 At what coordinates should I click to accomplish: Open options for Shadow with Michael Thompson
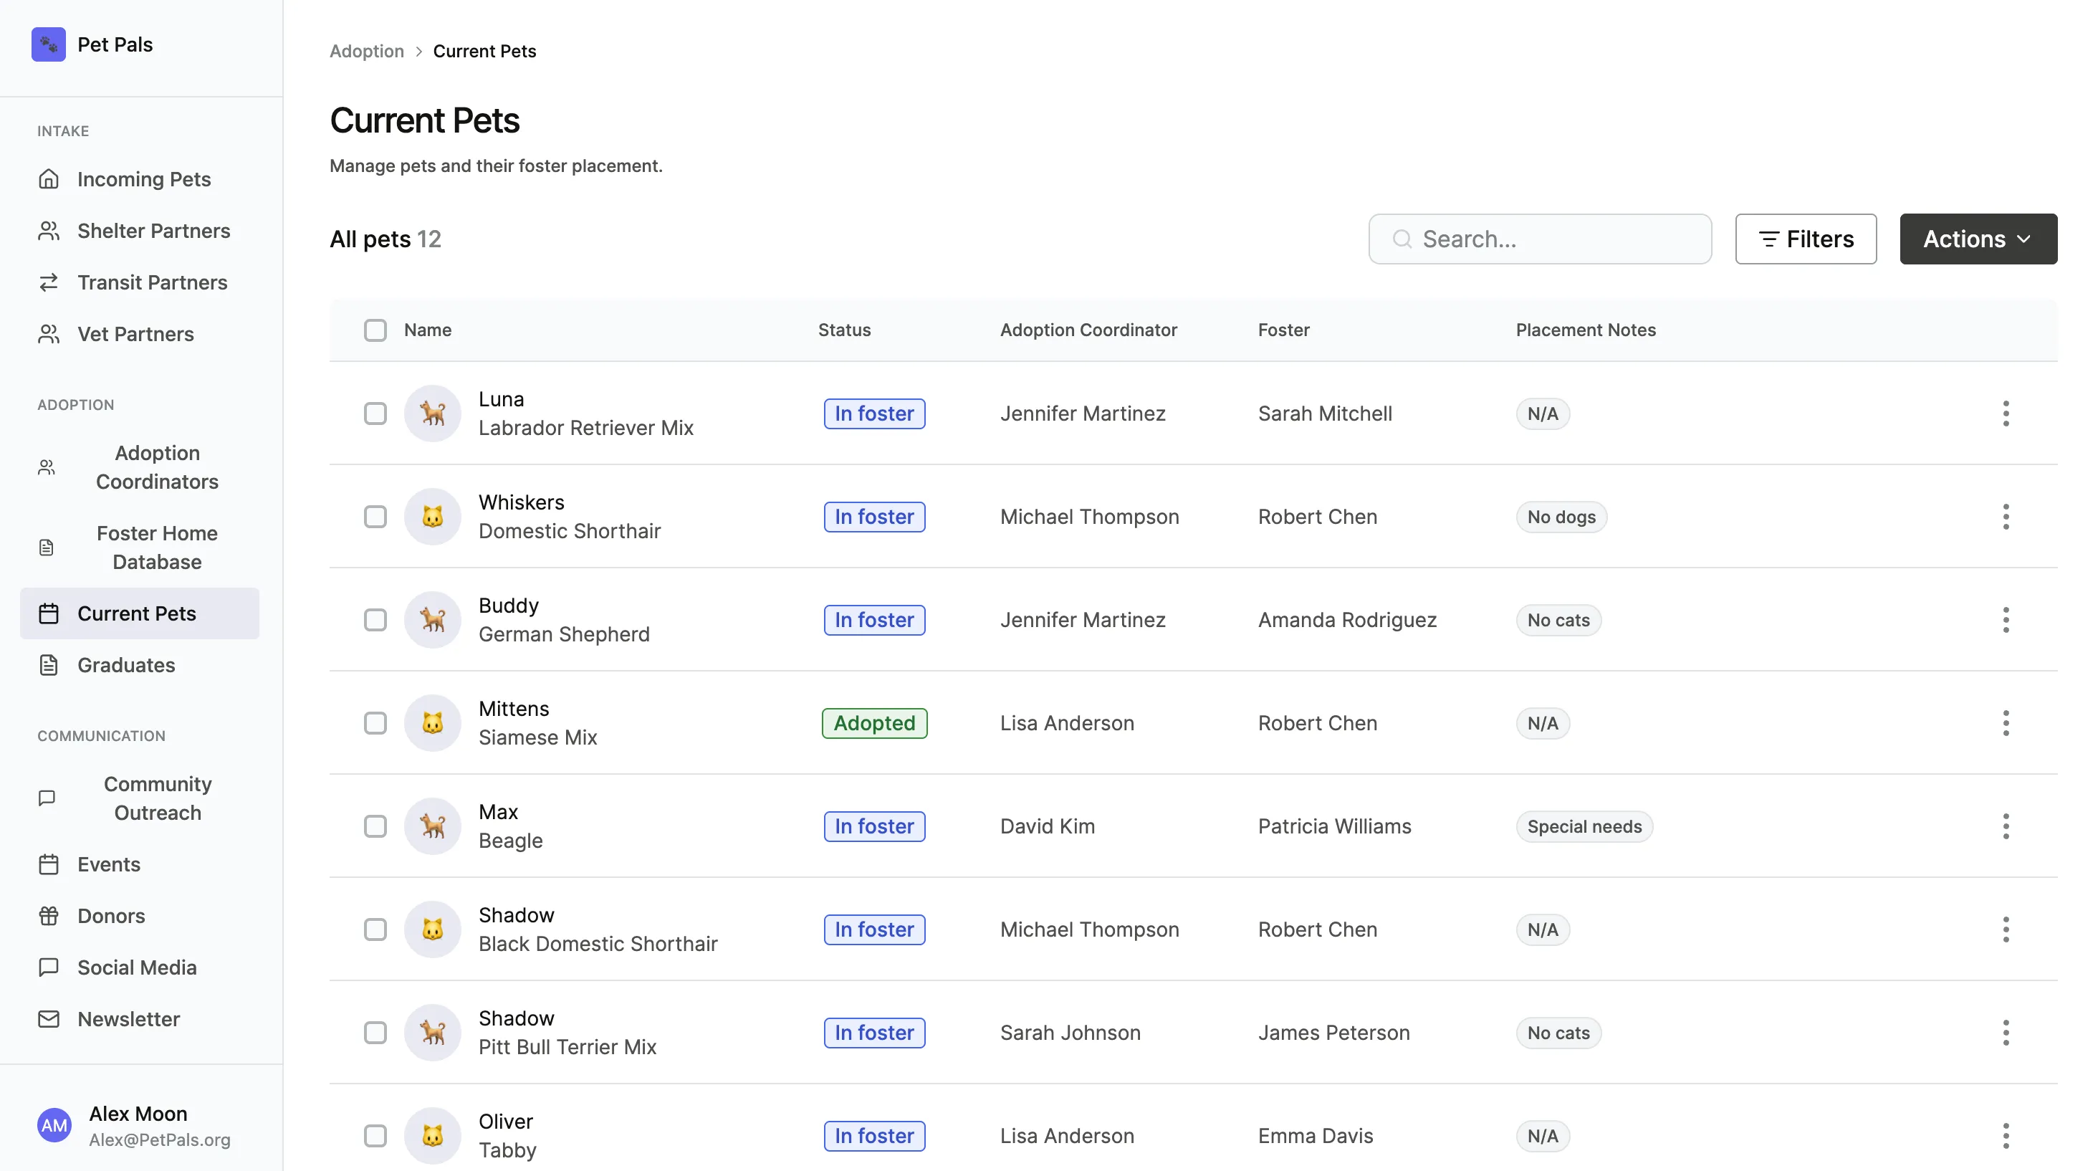click(x=2006, y=929)
